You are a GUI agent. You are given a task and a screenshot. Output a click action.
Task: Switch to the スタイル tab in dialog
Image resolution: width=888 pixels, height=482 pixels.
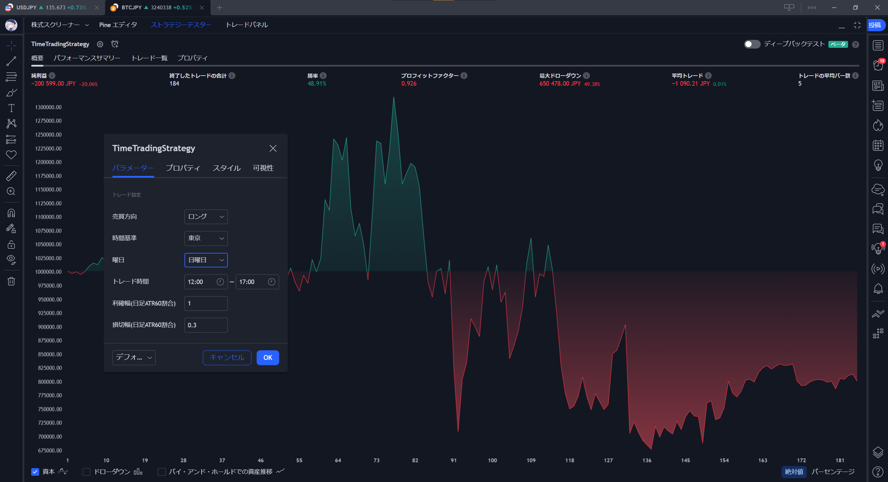pos(227,168)
